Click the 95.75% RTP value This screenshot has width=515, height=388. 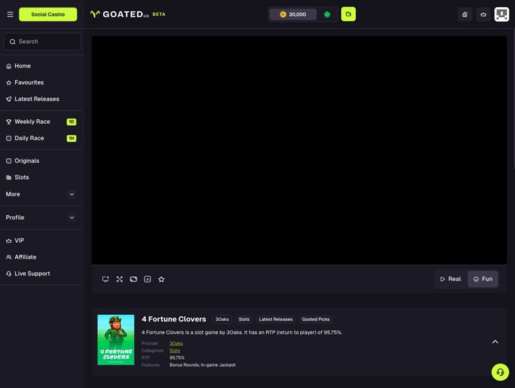(177, 358)
